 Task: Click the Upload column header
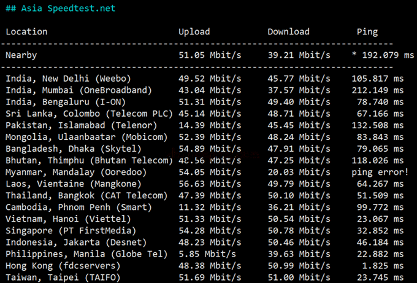coord(194,32)
